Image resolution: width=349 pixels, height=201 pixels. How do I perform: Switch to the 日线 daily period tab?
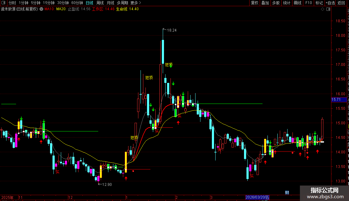pos(90,3)
